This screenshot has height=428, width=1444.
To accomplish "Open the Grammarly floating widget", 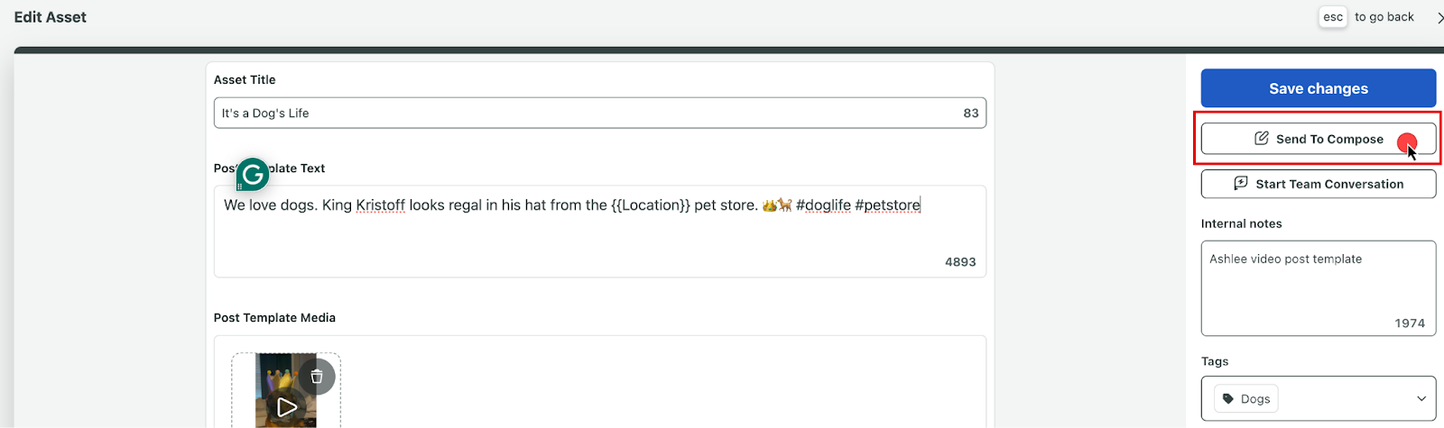I will (254, 175).
